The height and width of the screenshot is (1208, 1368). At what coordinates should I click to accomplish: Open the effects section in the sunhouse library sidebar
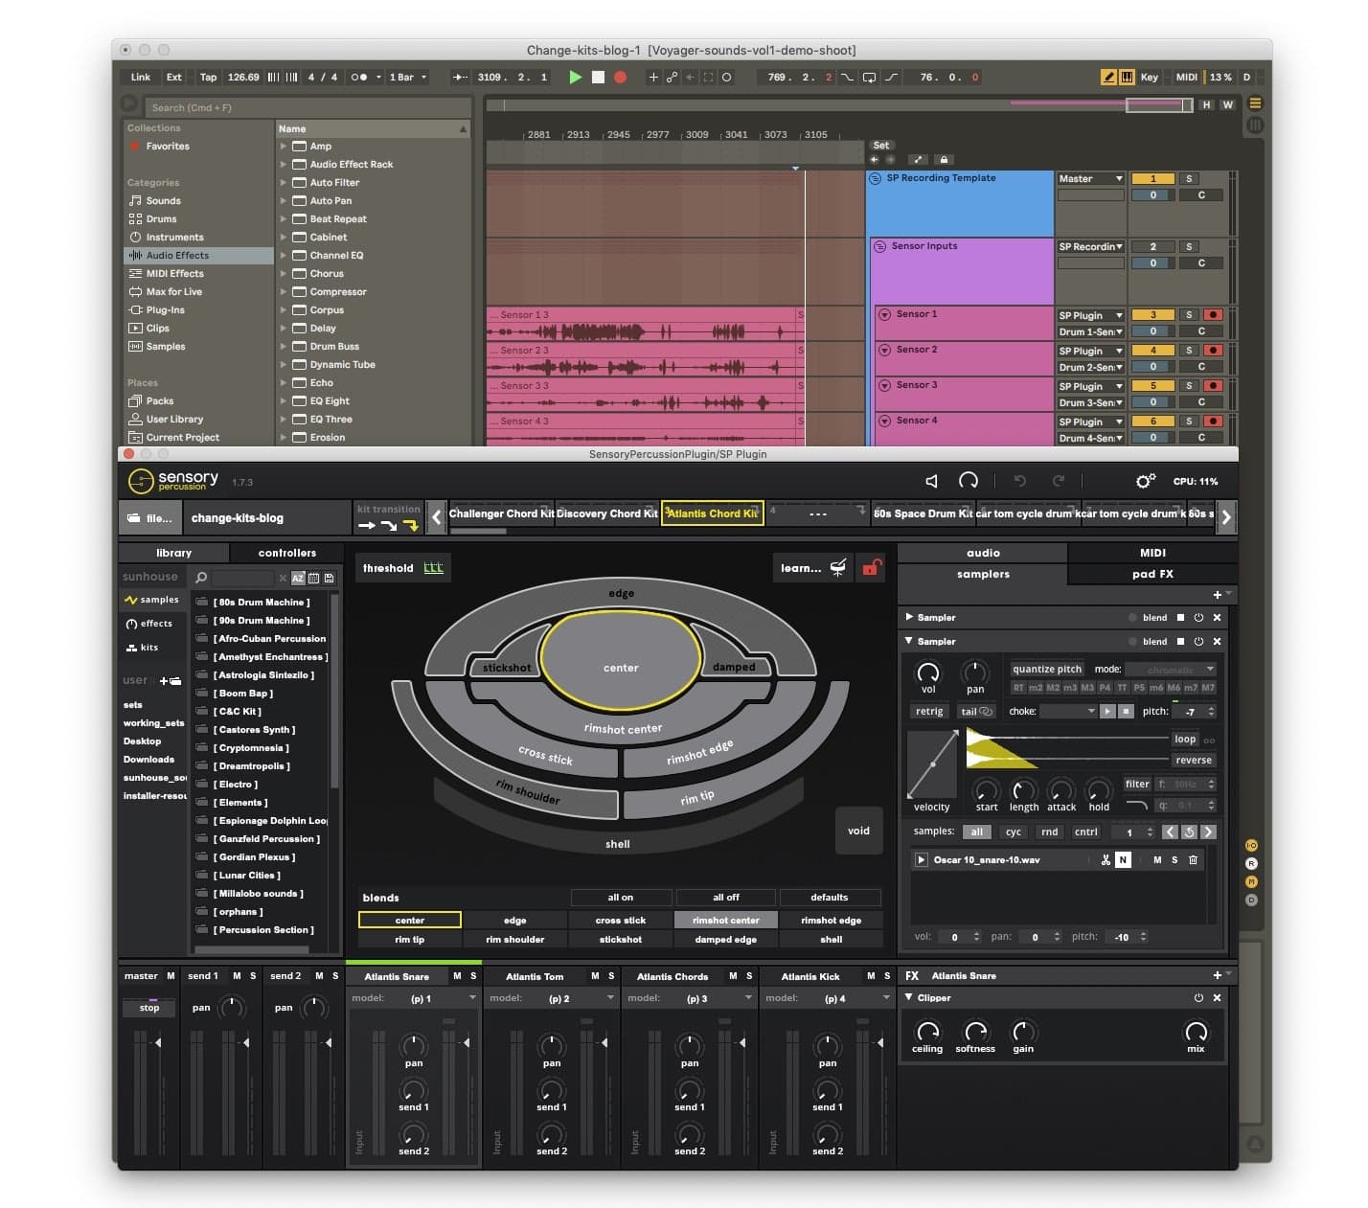[153, 623]
